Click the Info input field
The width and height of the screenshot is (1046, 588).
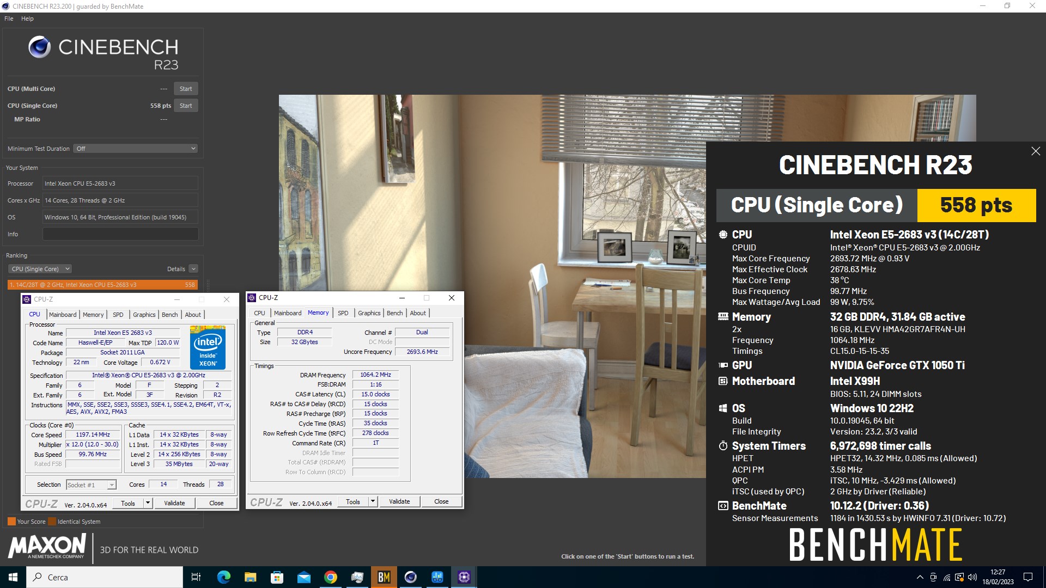120,234
